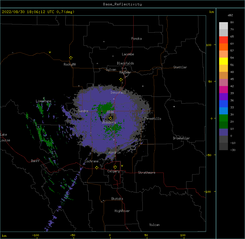This screenshot has height=239, width=245.
Task: Select the Stettler city label
Action: (x=180, y=67)
